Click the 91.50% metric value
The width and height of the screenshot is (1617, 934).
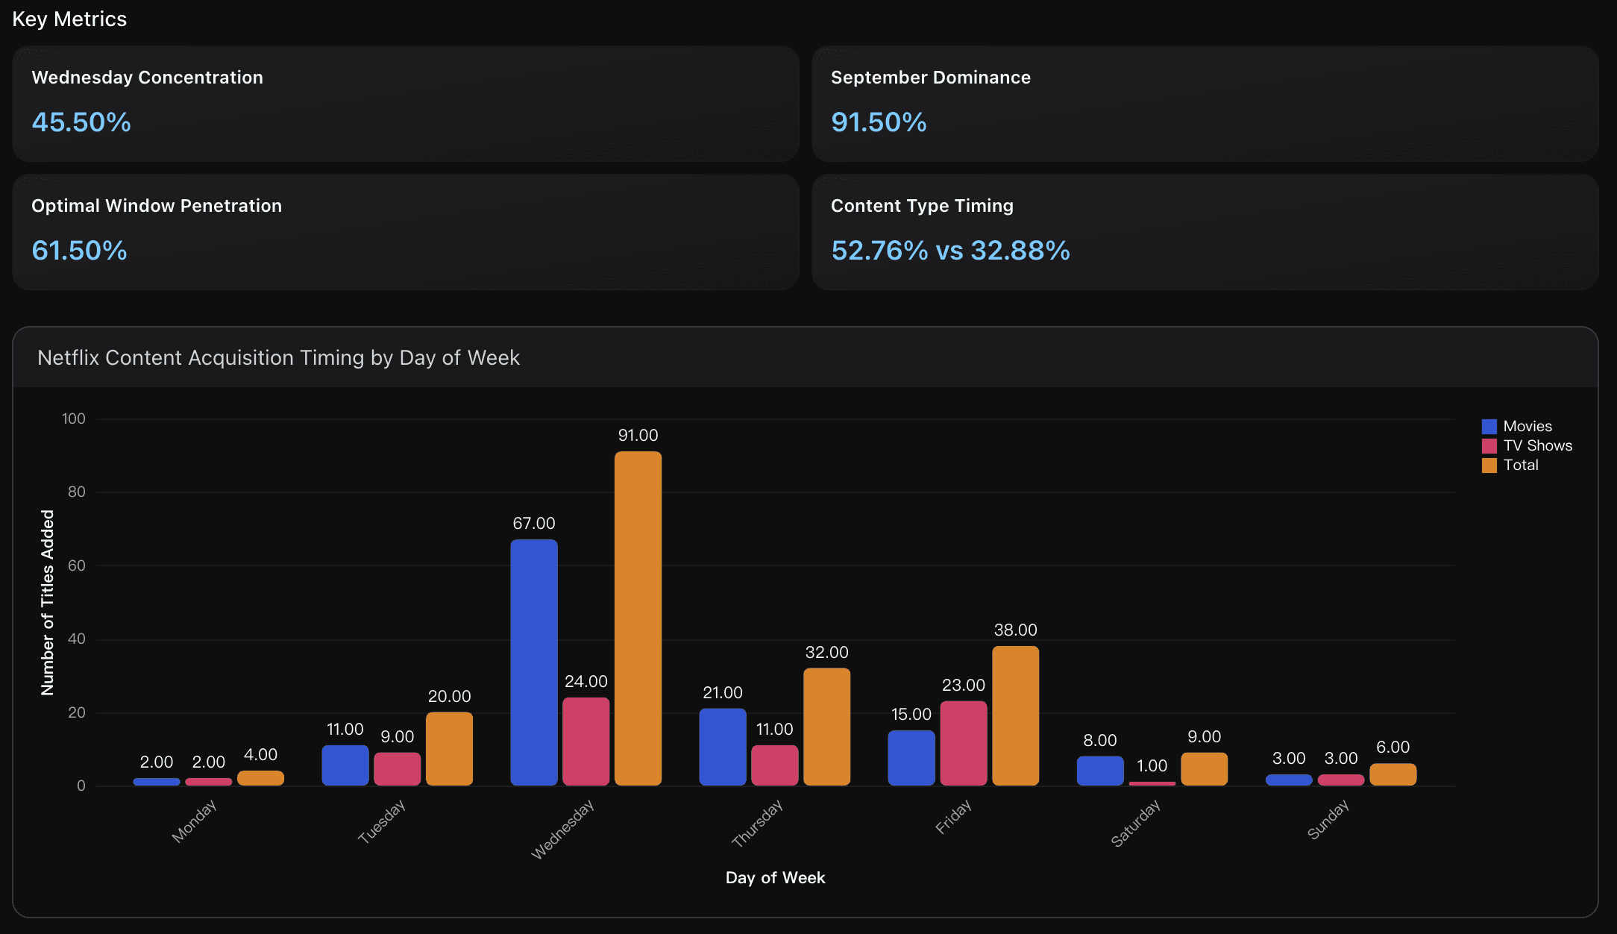point(879,122)
